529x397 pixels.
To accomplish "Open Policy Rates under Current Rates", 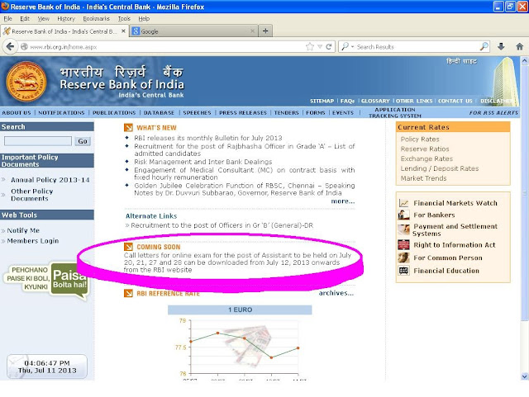I will pyautogui.click(x=420, y=139).
